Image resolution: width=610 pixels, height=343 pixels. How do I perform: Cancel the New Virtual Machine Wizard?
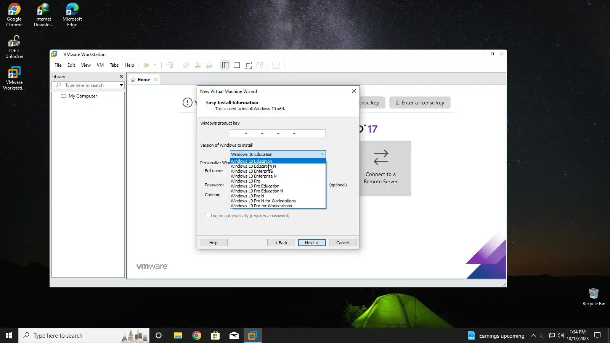click(x=342, y=243)
